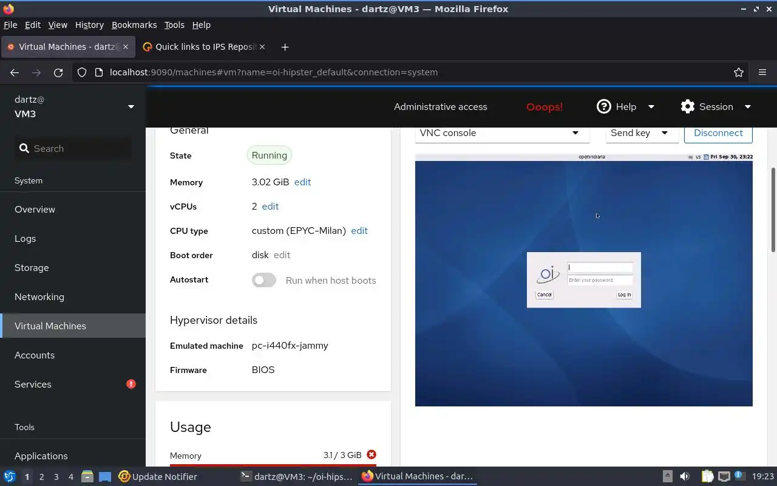Open a new browser tab
Screen dimensions: 777x486
pyautogui.click(x=285, y=47)
